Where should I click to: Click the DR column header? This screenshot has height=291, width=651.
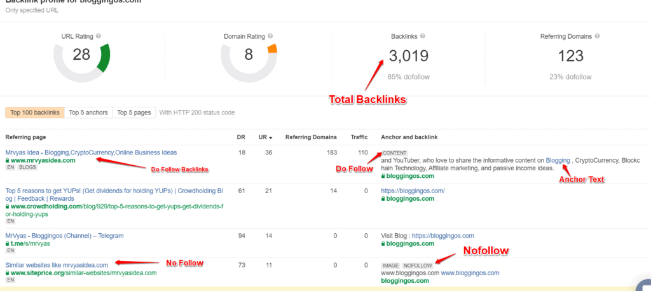pyautogui.click(x=241, y=137)
